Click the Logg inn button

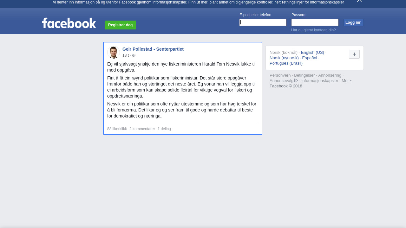pyautogui.click(x=353, y=22)
